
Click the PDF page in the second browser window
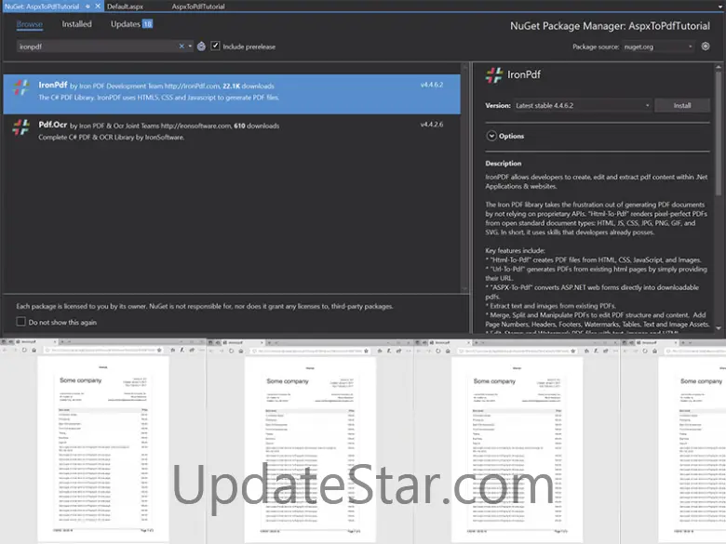[310, 450]
